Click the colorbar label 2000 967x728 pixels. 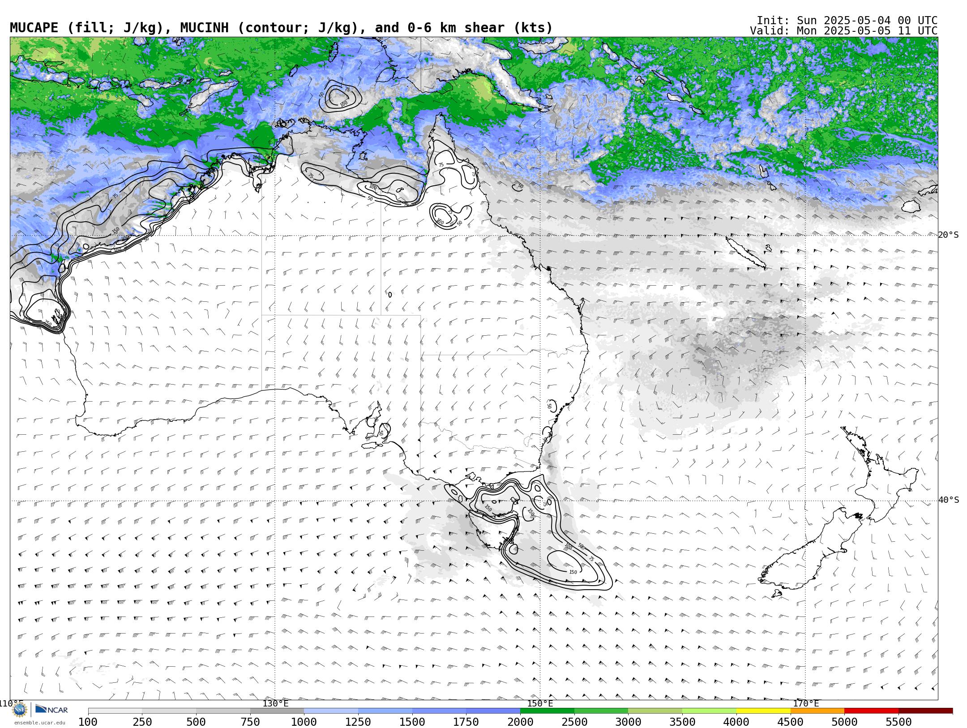pos(520,722)
